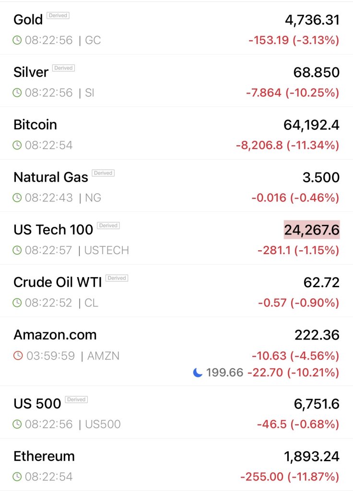The width and height of the screenshot is (353, 491).
Task: Click the Crude Oil WTI name
Action: 58,282
